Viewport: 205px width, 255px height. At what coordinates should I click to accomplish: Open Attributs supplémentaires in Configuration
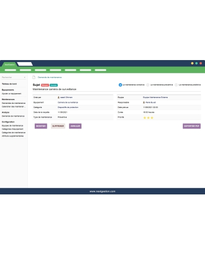(x=13, y=136)
